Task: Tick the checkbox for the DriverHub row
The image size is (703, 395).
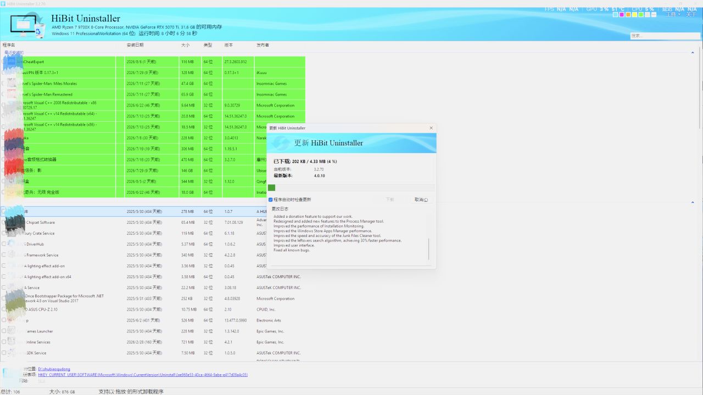Action: 4,244
